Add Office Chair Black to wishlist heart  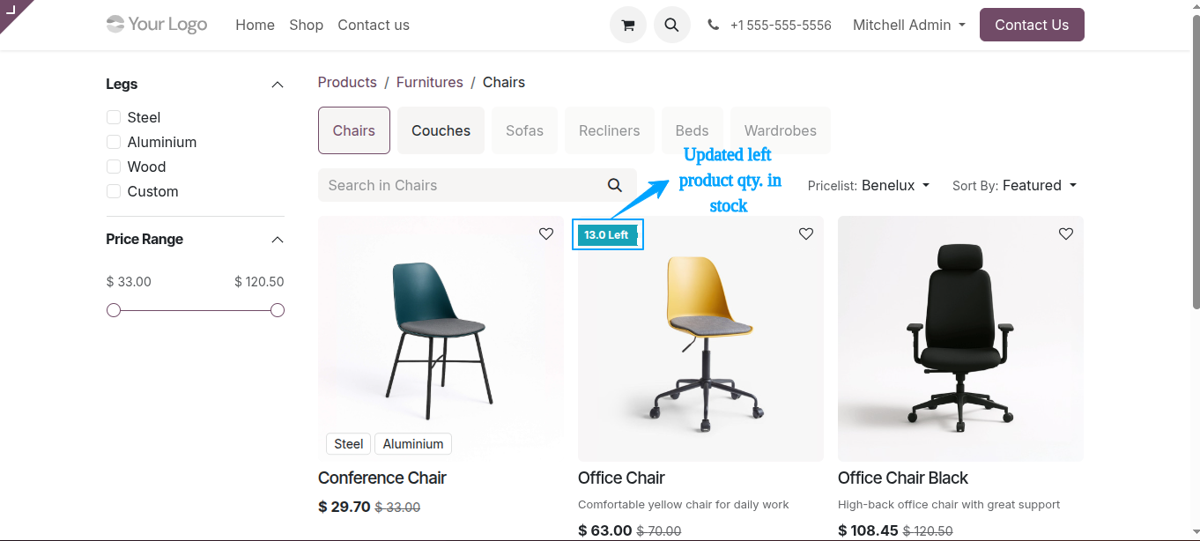[1066, 233]
